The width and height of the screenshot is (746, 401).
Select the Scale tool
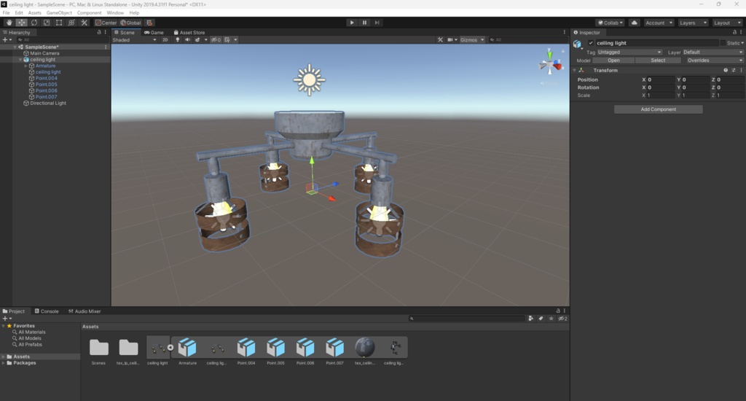tap(46, 23)
